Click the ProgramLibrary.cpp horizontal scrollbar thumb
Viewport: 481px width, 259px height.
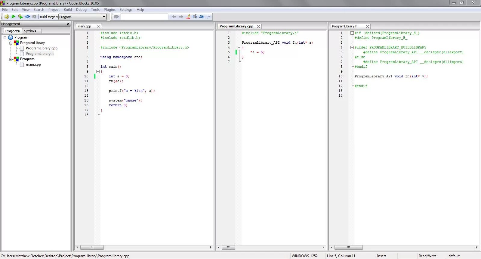coord(228,247)
